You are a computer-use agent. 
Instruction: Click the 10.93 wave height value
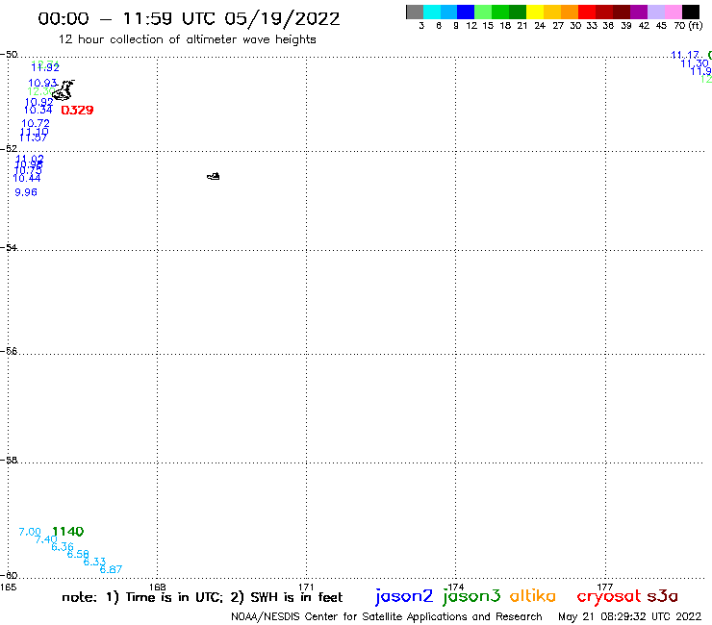click(x=42, y=83)
